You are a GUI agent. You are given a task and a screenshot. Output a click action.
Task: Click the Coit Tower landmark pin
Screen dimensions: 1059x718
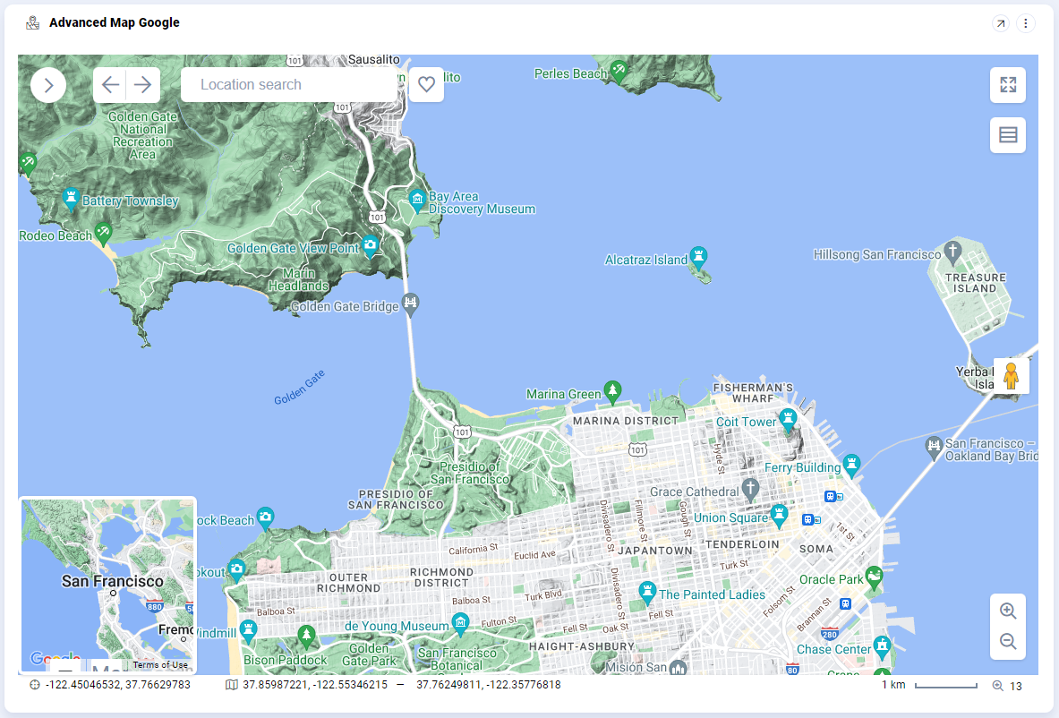click(x=788, y=418)
